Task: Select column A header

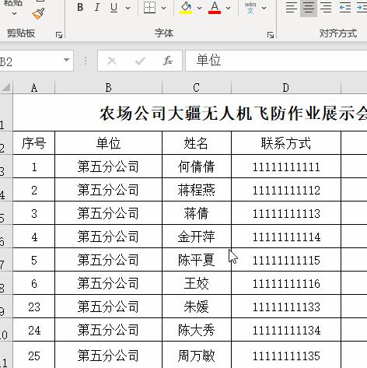Action: pyautogui.click(x=34, y=87)
